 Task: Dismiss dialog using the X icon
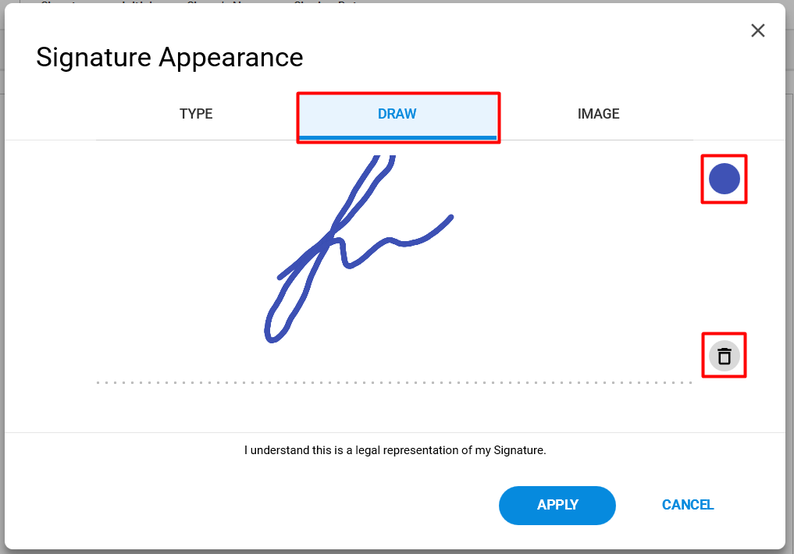[757, 31]
